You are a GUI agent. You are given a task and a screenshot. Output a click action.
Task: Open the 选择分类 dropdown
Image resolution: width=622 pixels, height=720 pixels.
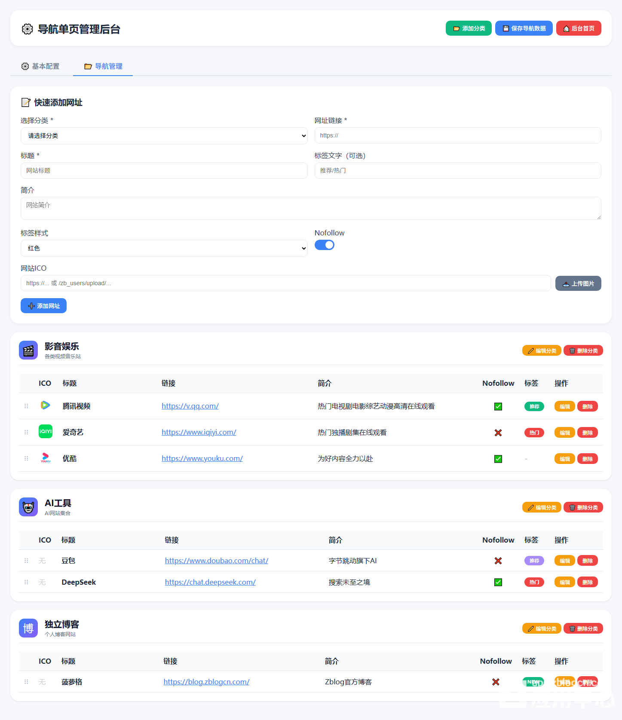point(164,136)
